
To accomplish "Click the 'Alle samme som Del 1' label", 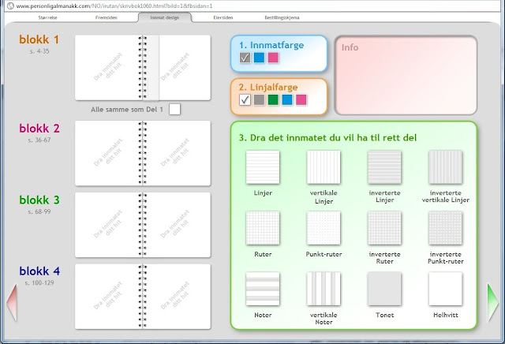I will (x=127, y=110).
